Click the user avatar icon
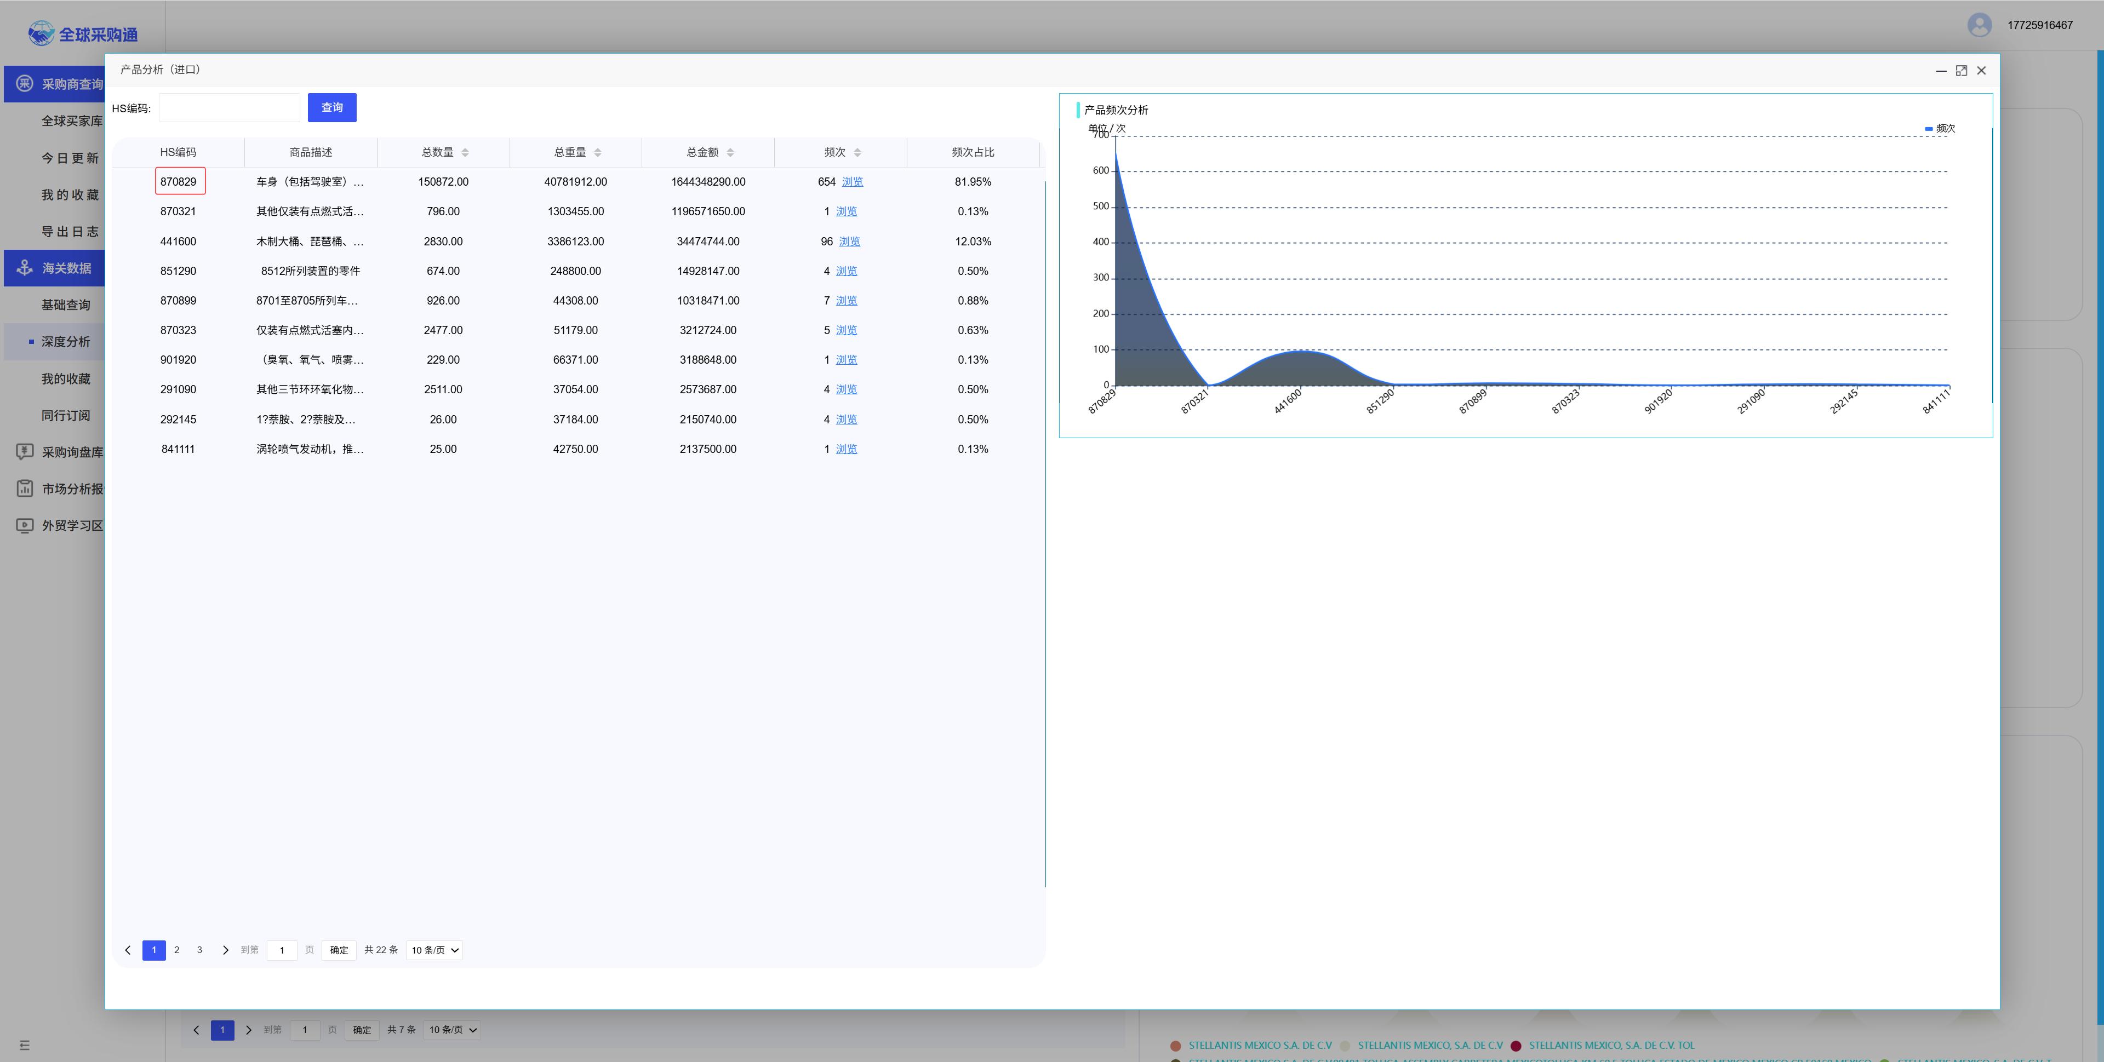Screen dimensions: 2104x1062 pos(1979,25)
